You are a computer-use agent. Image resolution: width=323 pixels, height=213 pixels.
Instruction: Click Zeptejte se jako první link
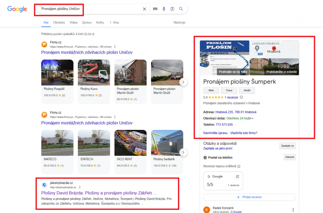tap(218, 148)
